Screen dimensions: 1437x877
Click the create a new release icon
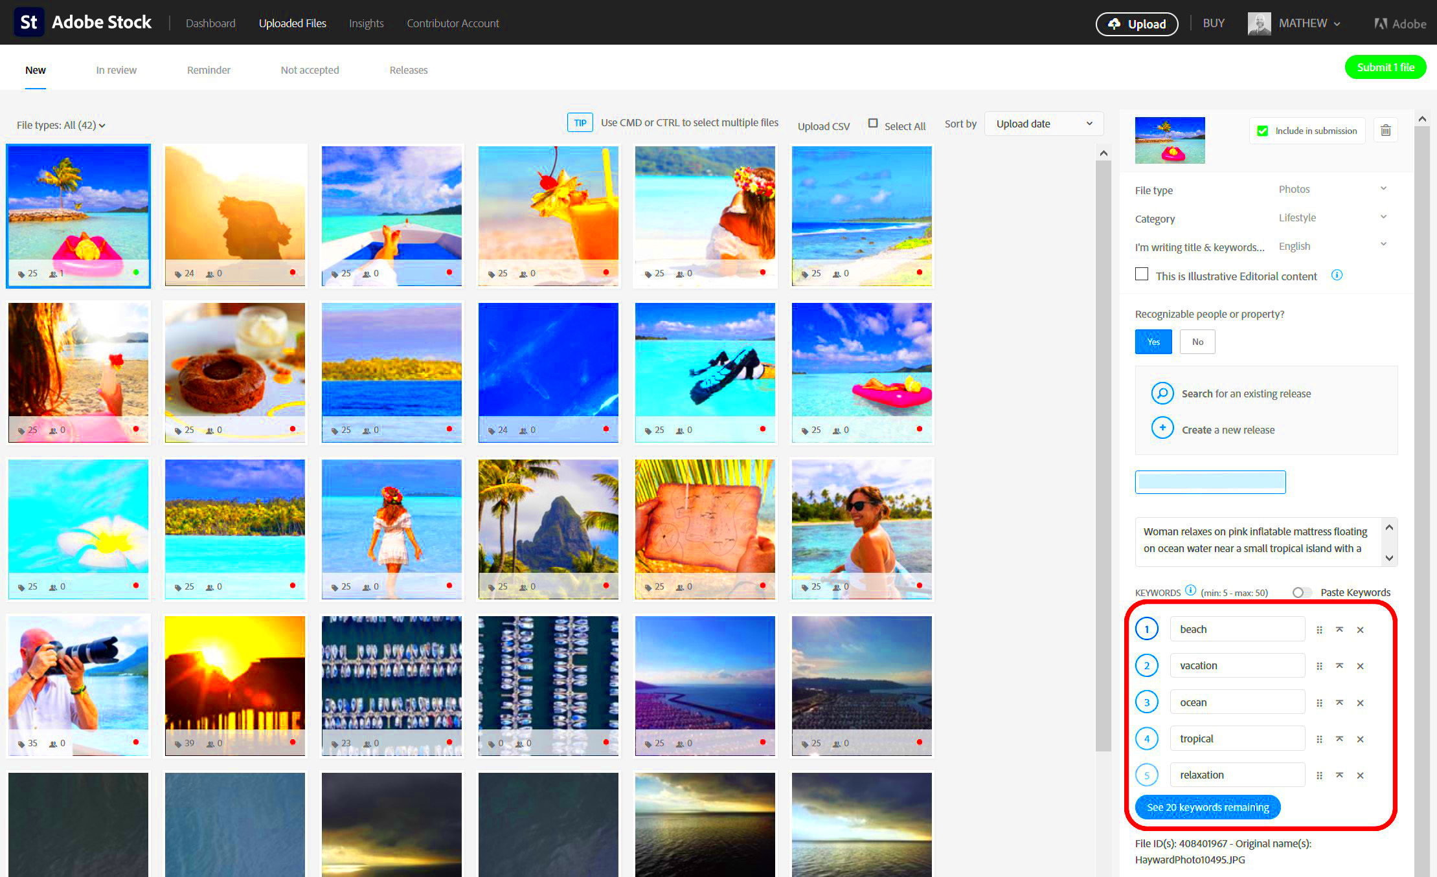click(x=1161, y=428)
